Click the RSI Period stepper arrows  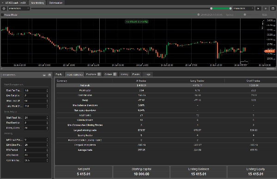pos(47,150)
